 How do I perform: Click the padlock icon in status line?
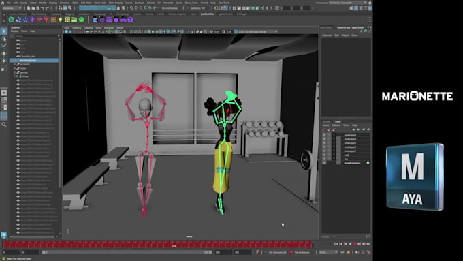click(x=118, y=8)
